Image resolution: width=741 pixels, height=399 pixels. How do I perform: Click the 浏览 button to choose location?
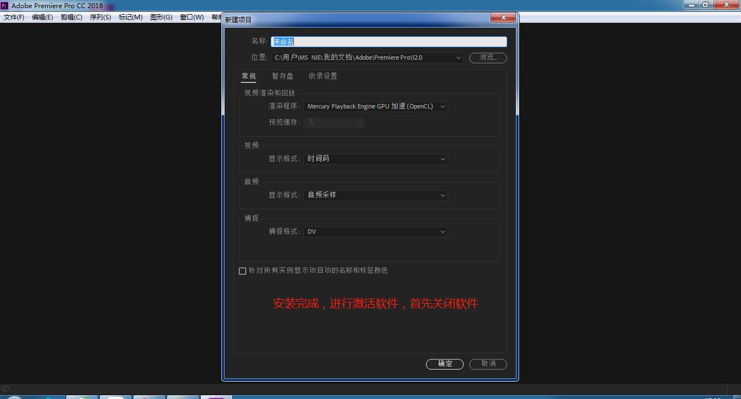point(488,57)
